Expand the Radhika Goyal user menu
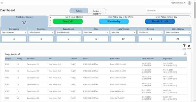Viewport: 196px width, 102px height. [178, 3]
